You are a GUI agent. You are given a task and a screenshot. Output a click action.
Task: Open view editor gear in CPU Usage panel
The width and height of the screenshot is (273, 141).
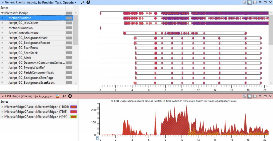pyautogui.click(x=70, y=96)
